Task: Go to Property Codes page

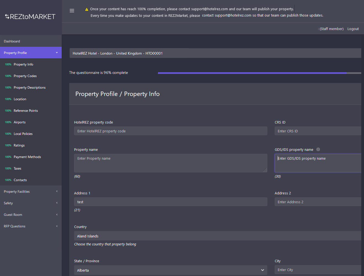Action: click(x=25, y=76)
